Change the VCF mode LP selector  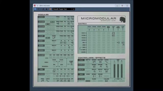(54, 38)
